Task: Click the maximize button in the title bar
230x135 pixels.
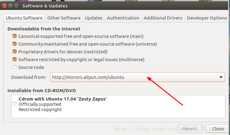Action: coord(17,6)
